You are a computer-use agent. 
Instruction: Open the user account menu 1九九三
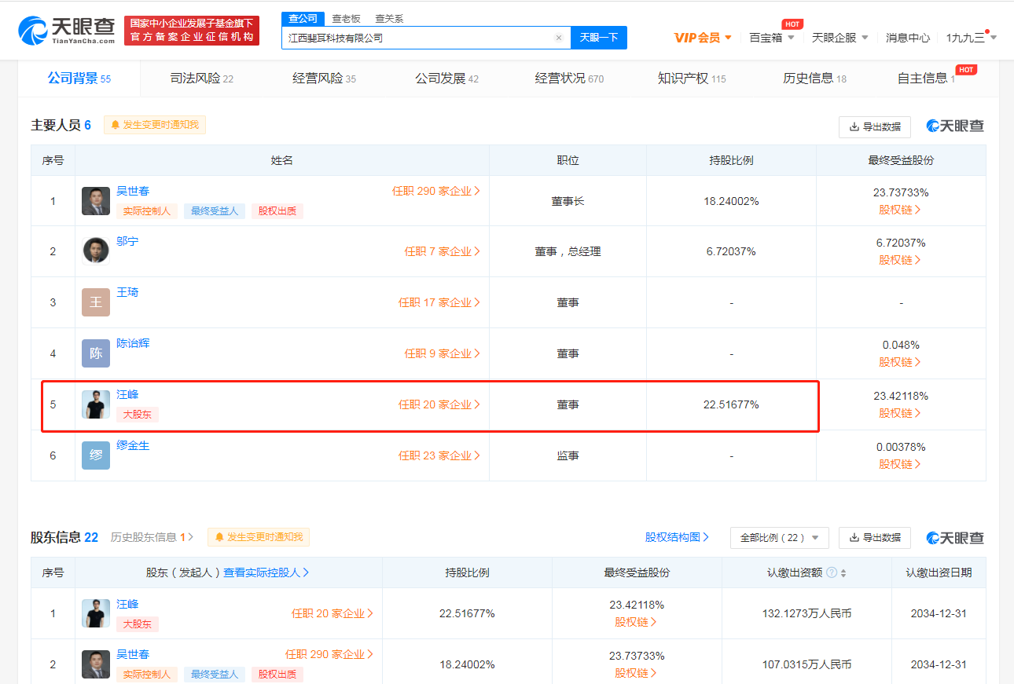click(x=972, y=38)
